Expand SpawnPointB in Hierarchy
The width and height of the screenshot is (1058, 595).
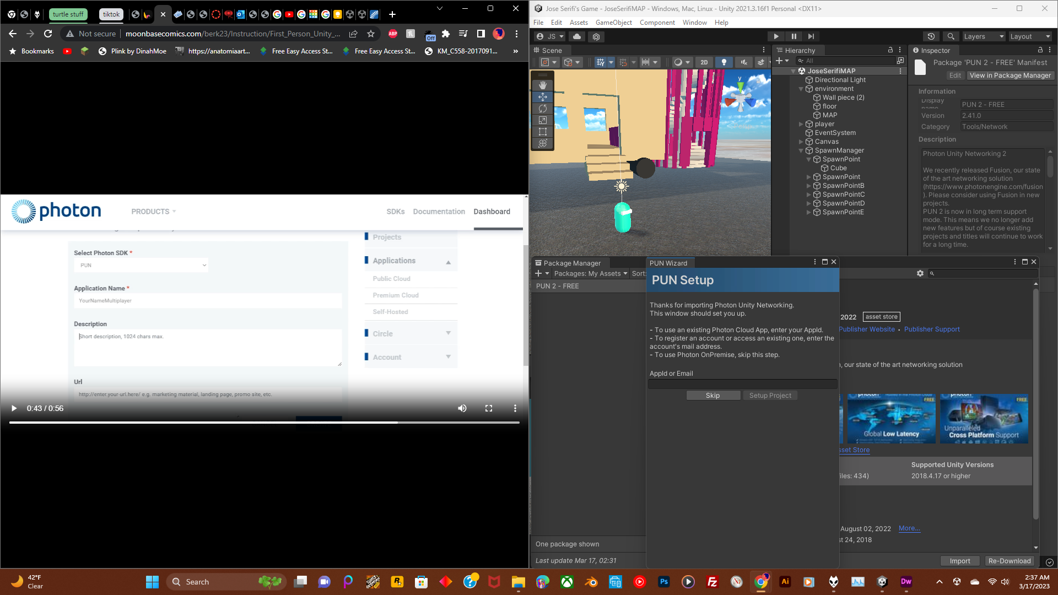click(809, 186)
